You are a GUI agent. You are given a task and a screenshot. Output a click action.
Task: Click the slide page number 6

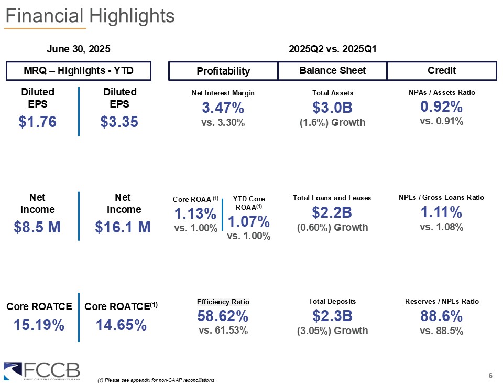[490, 375]
